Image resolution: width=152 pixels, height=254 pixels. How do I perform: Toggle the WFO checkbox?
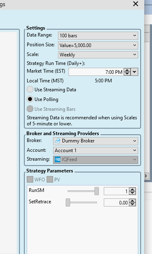(x=30, y=179)
